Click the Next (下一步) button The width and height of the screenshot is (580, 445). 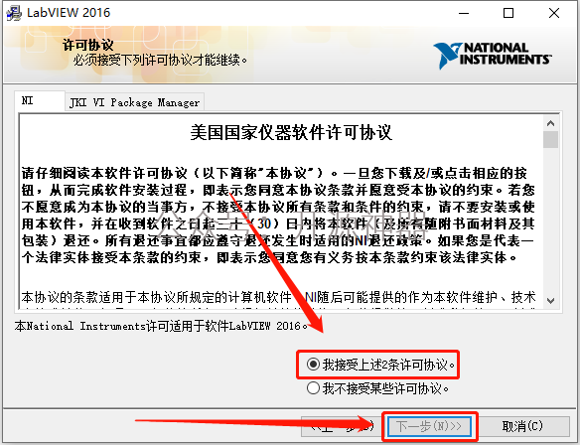429,426
